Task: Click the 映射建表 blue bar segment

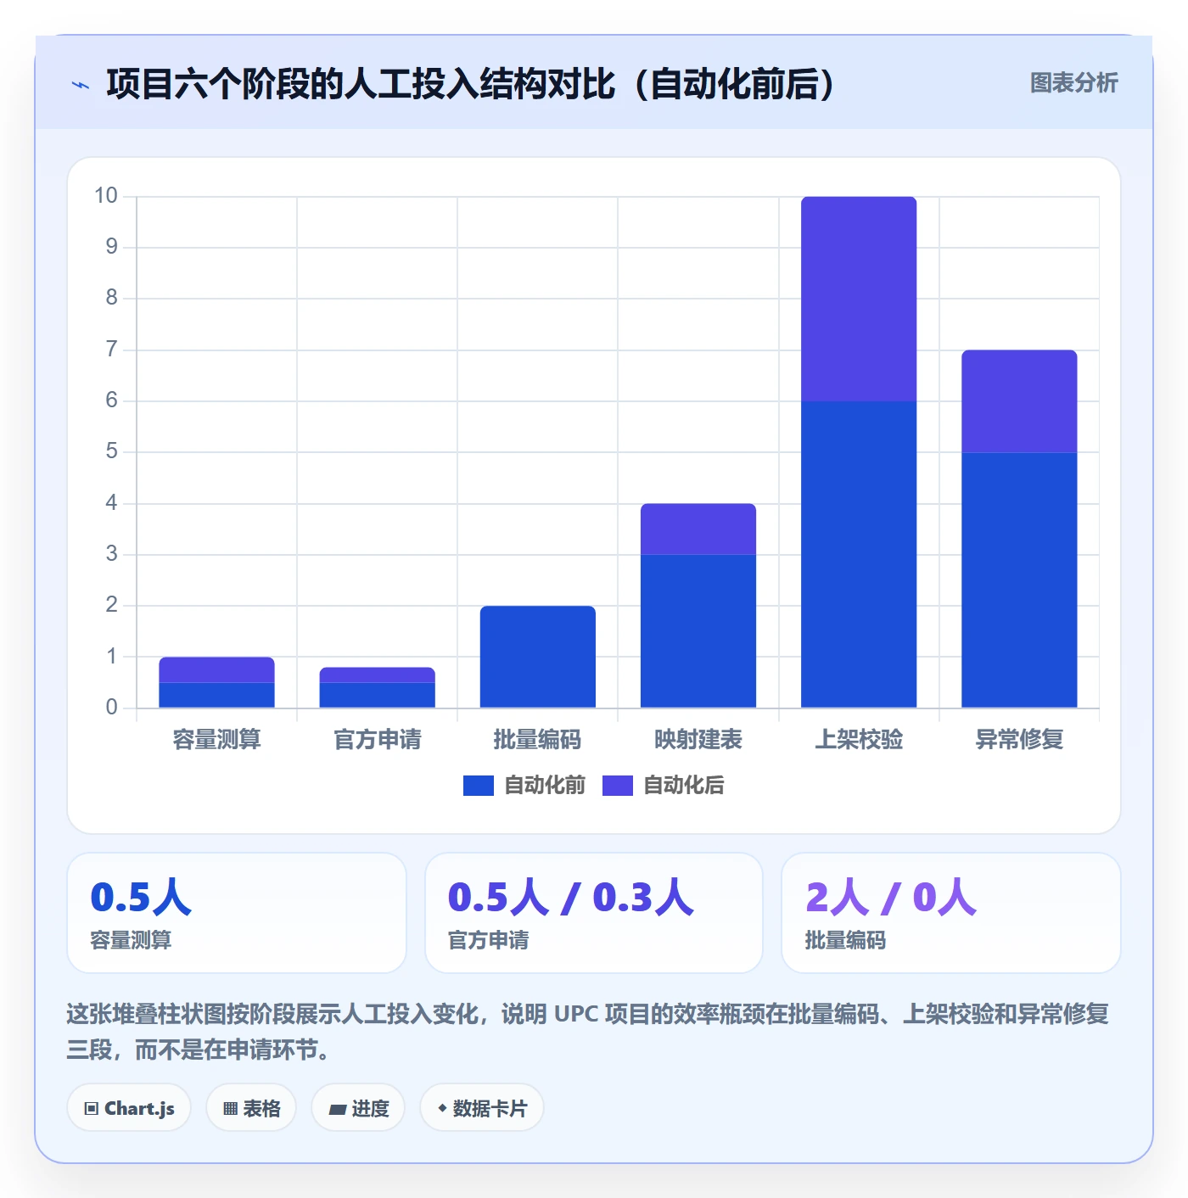Action: pos(698,631)
